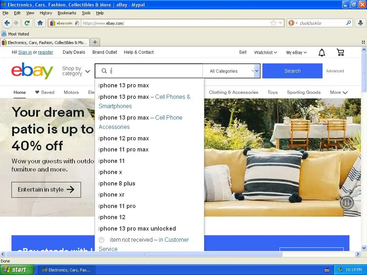
Task: Open the Daily Deals link
Action: click(x=74, y=52)
